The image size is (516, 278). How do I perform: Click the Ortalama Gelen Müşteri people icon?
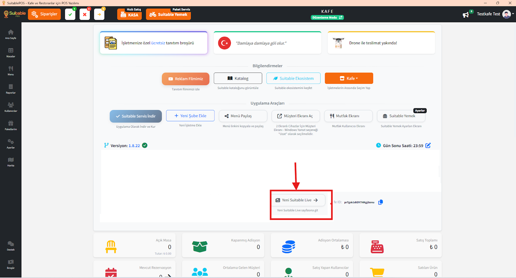(x=200, y=273)
